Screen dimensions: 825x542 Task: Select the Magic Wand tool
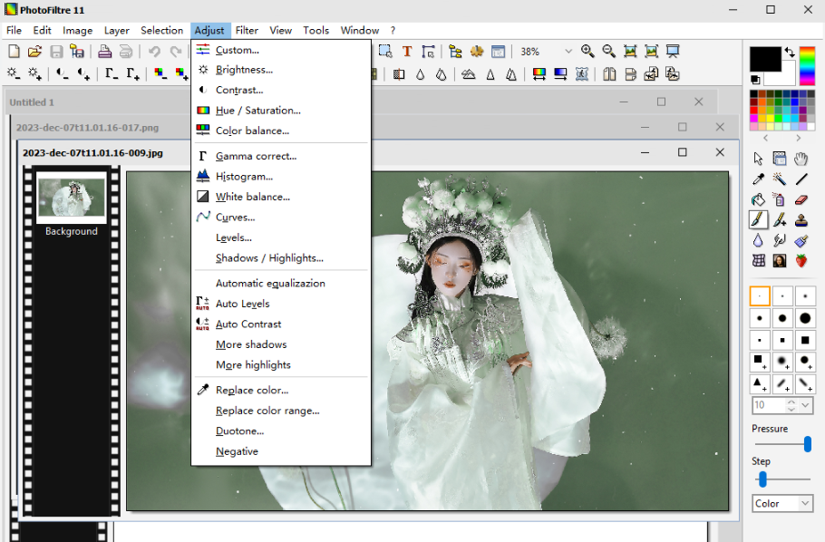pyautogui.click(x=780, y=179)
